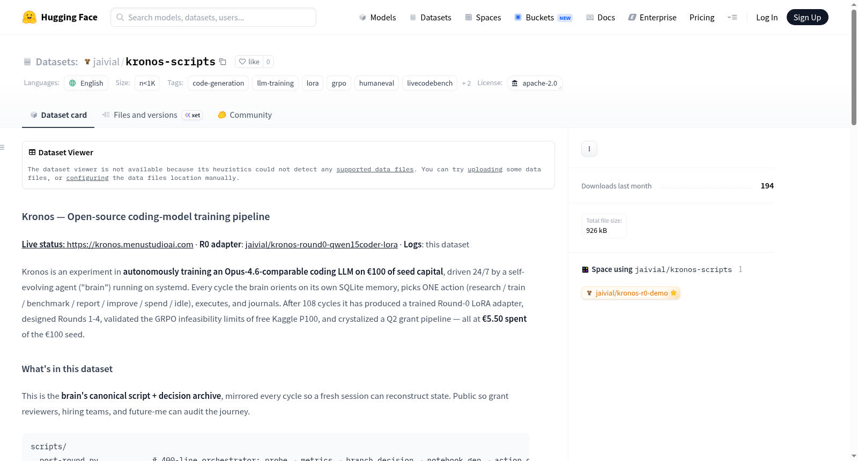Open the Community tab
This screenshot has width=858, height=461.
coord(245,115)
